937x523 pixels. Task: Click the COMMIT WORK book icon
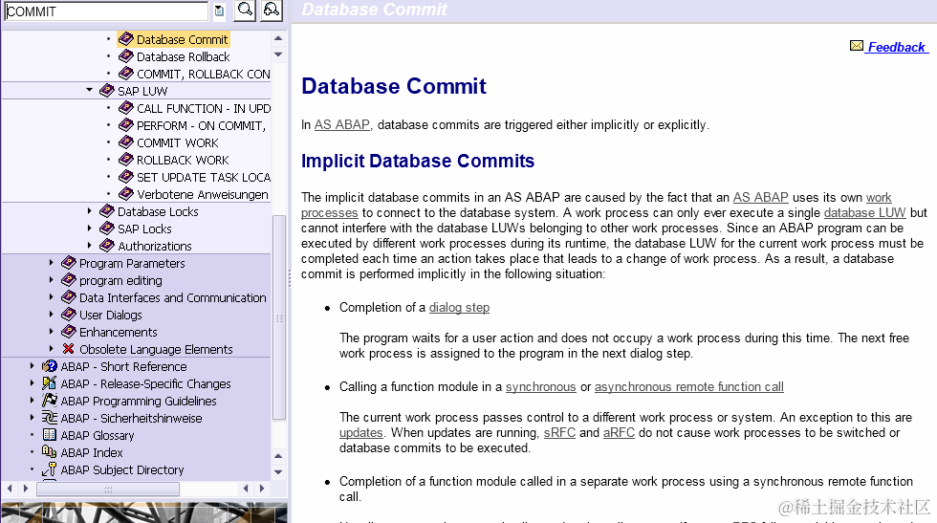[125, 142]
